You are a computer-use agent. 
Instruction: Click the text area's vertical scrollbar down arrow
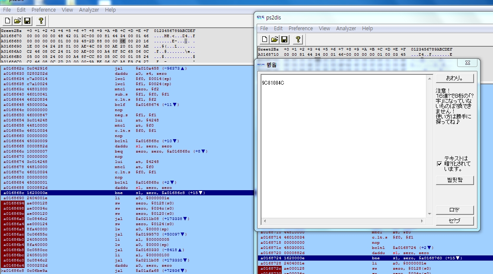click(429, 214)
